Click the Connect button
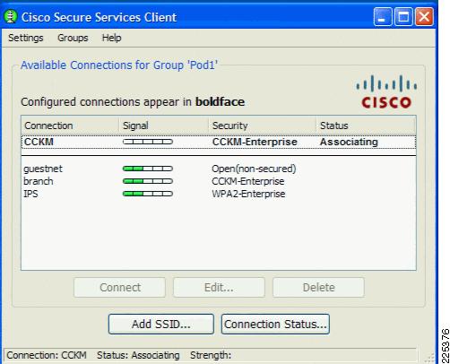 120,287
